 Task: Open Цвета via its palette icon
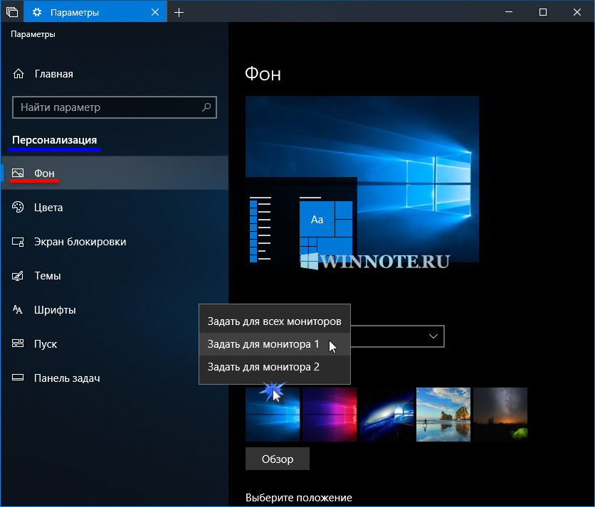tap(19, 208)
